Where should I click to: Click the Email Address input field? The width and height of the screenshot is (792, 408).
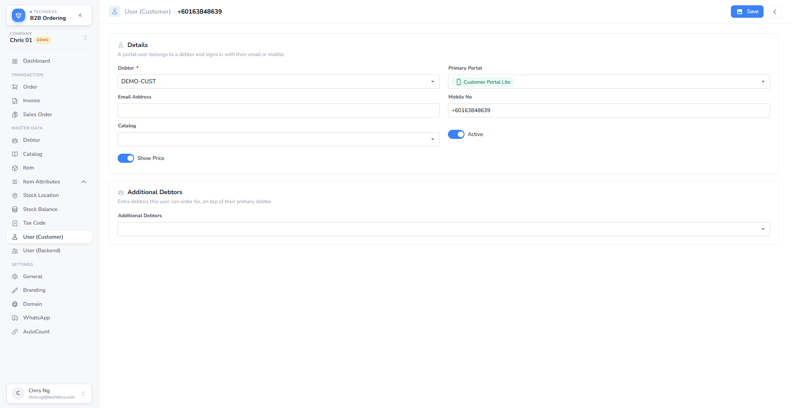coord(278,110)
